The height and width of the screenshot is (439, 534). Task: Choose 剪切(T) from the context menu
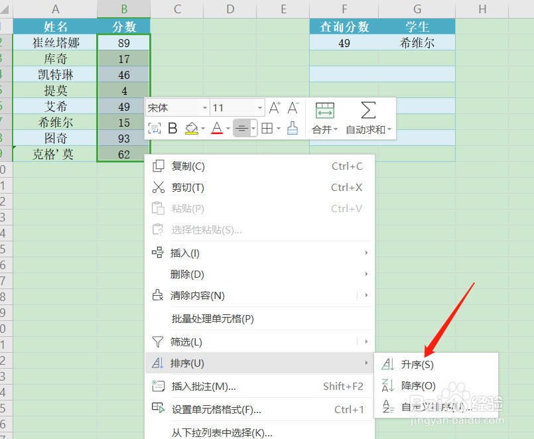(x=259, y=187)
